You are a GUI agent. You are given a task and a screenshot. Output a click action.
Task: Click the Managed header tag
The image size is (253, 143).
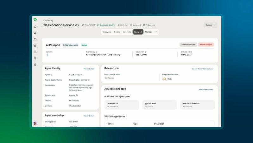(x=136, y=25)
